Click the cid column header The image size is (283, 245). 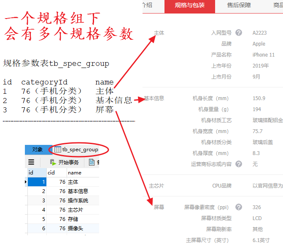[x=56, y=172]
